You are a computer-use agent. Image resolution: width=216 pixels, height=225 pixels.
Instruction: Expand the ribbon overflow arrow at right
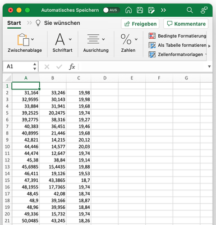209,46
